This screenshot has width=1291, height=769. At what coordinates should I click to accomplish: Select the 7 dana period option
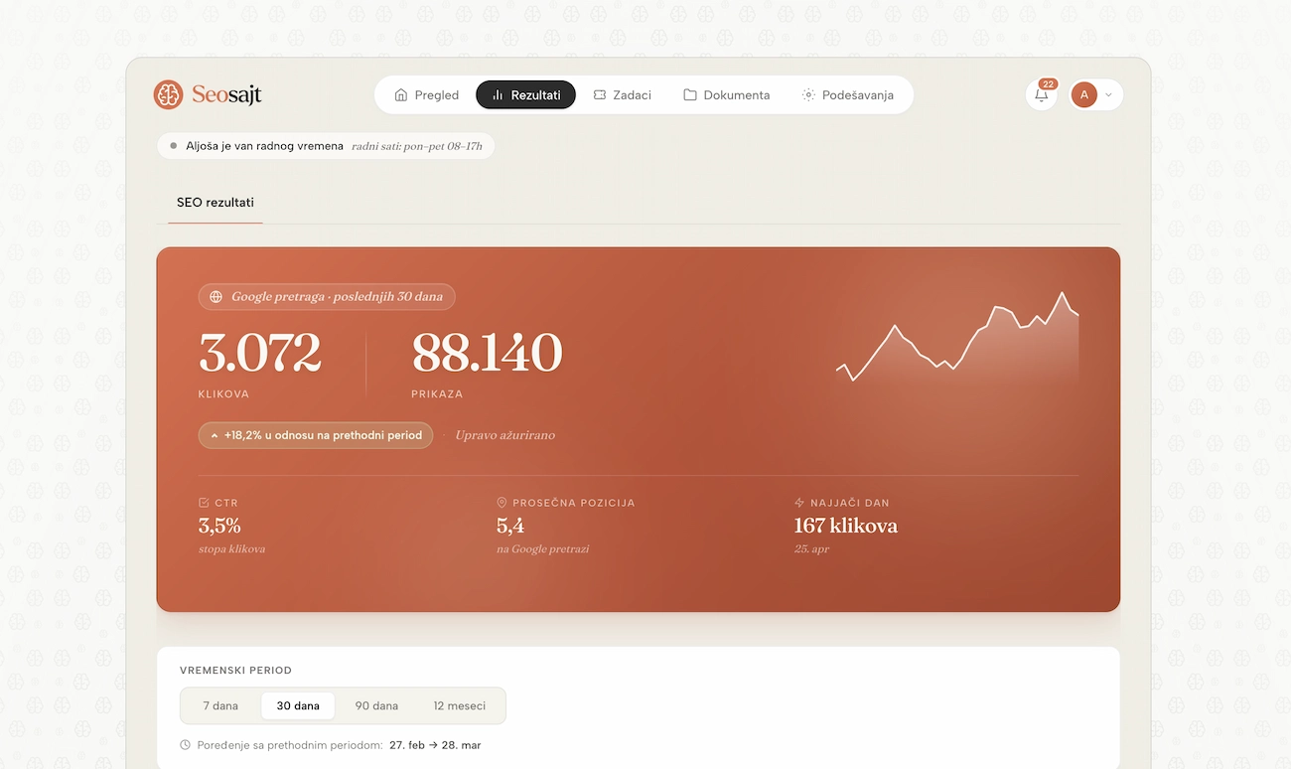point(219,705)
